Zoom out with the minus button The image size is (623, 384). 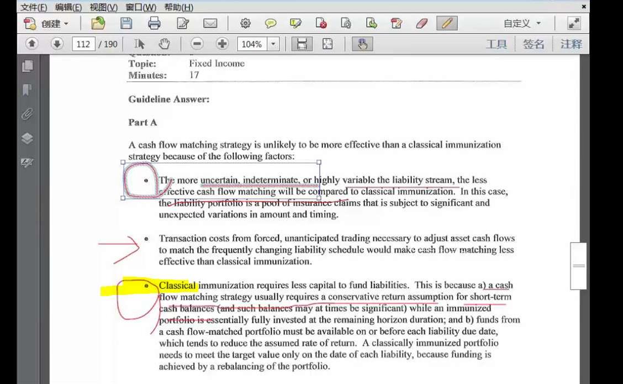[197, 44]
